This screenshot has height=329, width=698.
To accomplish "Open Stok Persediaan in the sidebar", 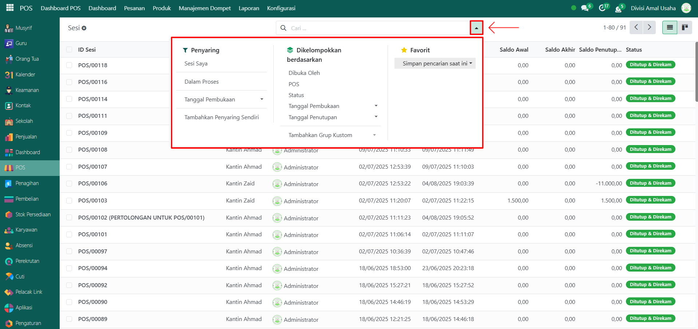I will pos(33,214).
